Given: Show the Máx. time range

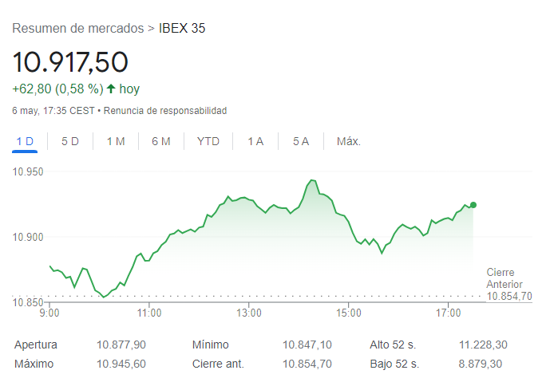Looking at the screenshot, I should click(x=349, y=141).
